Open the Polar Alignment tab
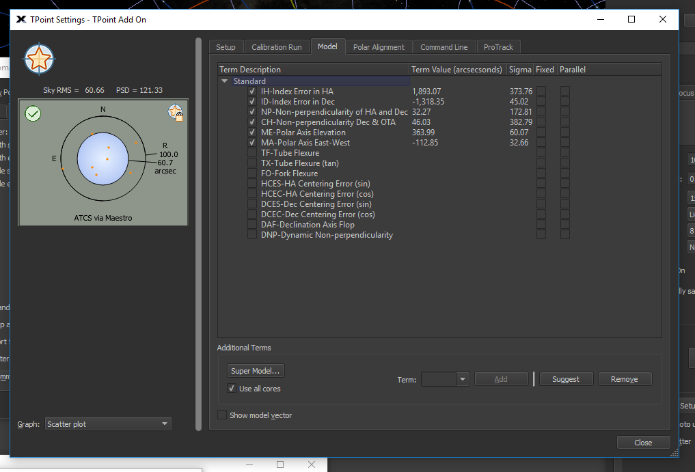Screen dimensions: 695x472 pos(379,47)
